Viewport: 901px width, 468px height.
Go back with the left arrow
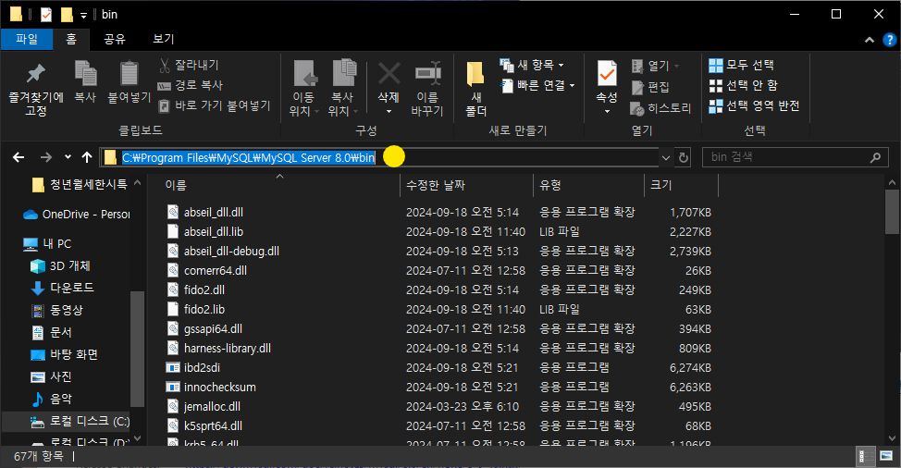19,157
